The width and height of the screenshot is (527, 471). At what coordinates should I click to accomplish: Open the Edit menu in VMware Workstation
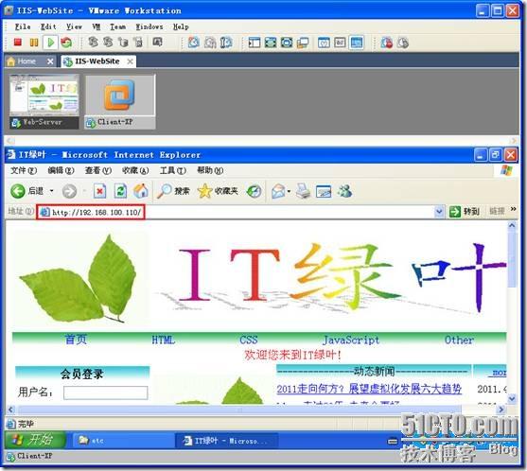(48, 26)
